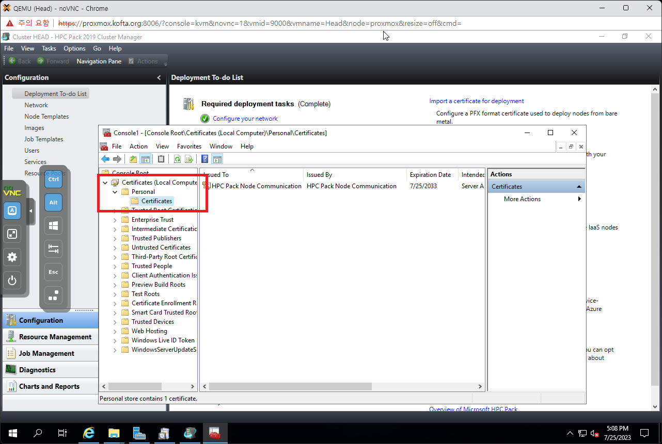The width and height of the screenshot is (662, 444).
Task: Click the noVNC Windows key button
Action: pyautogui.click(x=53, y=226)
